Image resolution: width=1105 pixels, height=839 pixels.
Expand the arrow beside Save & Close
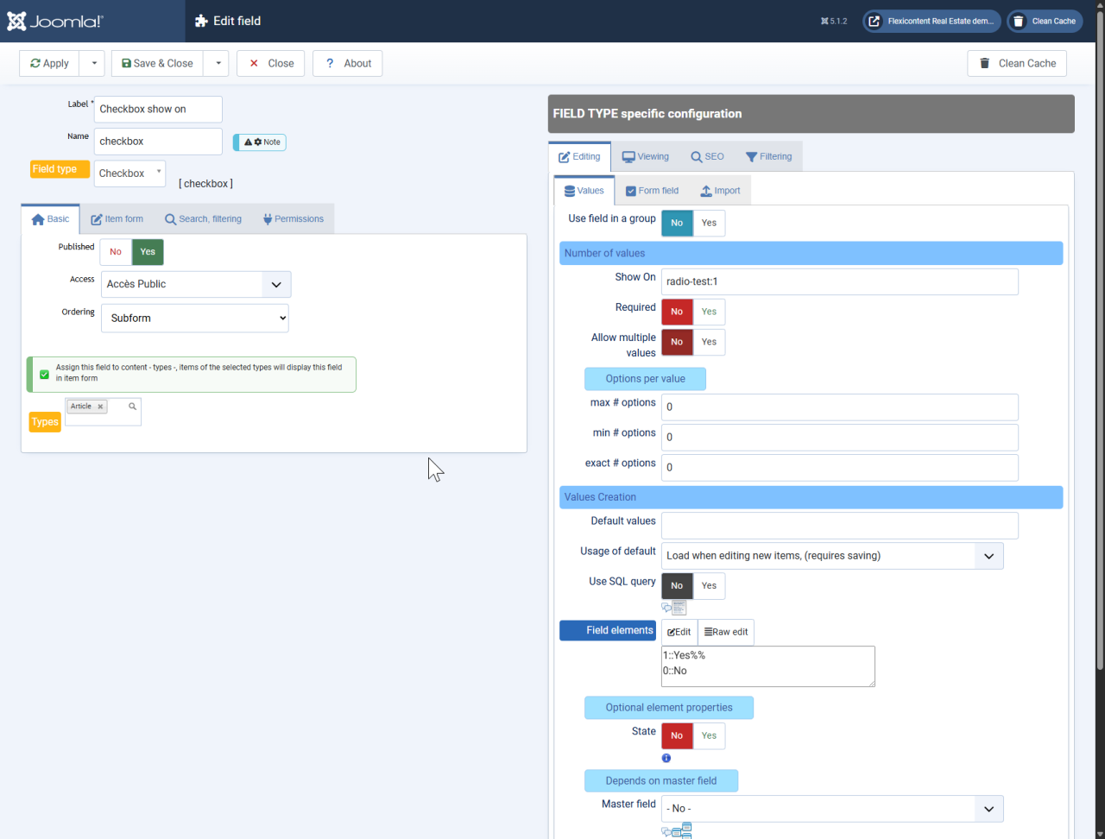tap(217, 63)
